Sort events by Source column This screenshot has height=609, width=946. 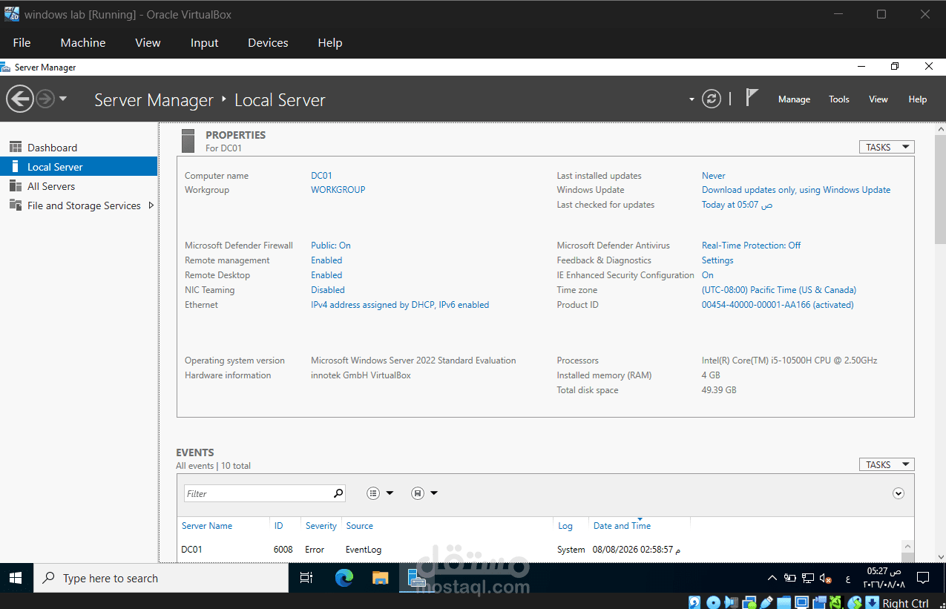(360, 526)
